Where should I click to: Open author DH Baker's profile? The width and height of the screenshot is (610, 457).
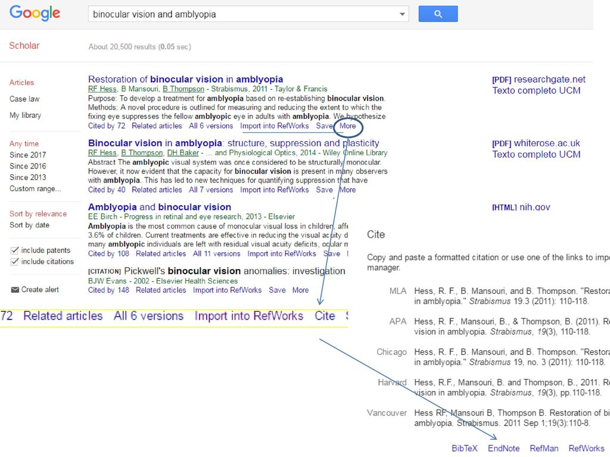[183, 153]
